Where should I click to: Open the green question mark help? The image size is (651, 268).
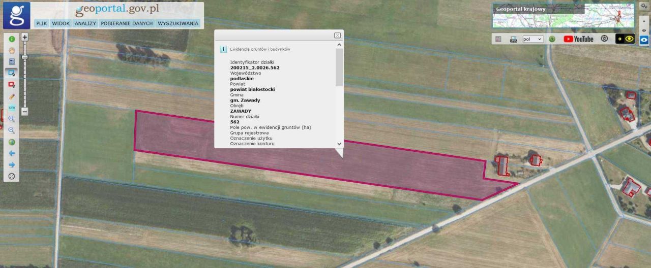[x=552, y=39]
